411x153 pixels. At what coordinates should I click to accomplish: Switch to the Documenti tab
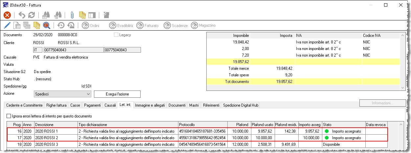pos(177,105)
